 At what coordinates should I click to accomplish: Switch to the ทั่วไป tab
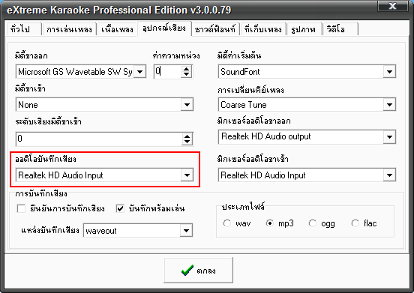point(24,29)
